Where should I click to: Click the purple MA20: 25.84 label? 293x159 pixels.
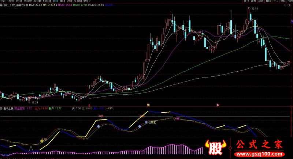[x=65, y=5]
